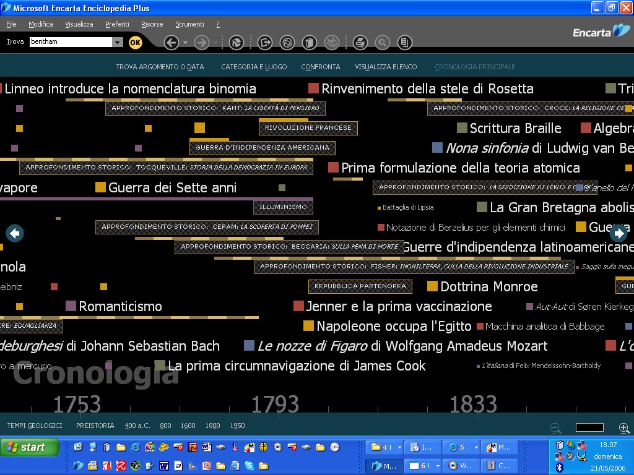
Task: Open the Romanticismo event
Action: pyautogui.click(x=114, y=307)
